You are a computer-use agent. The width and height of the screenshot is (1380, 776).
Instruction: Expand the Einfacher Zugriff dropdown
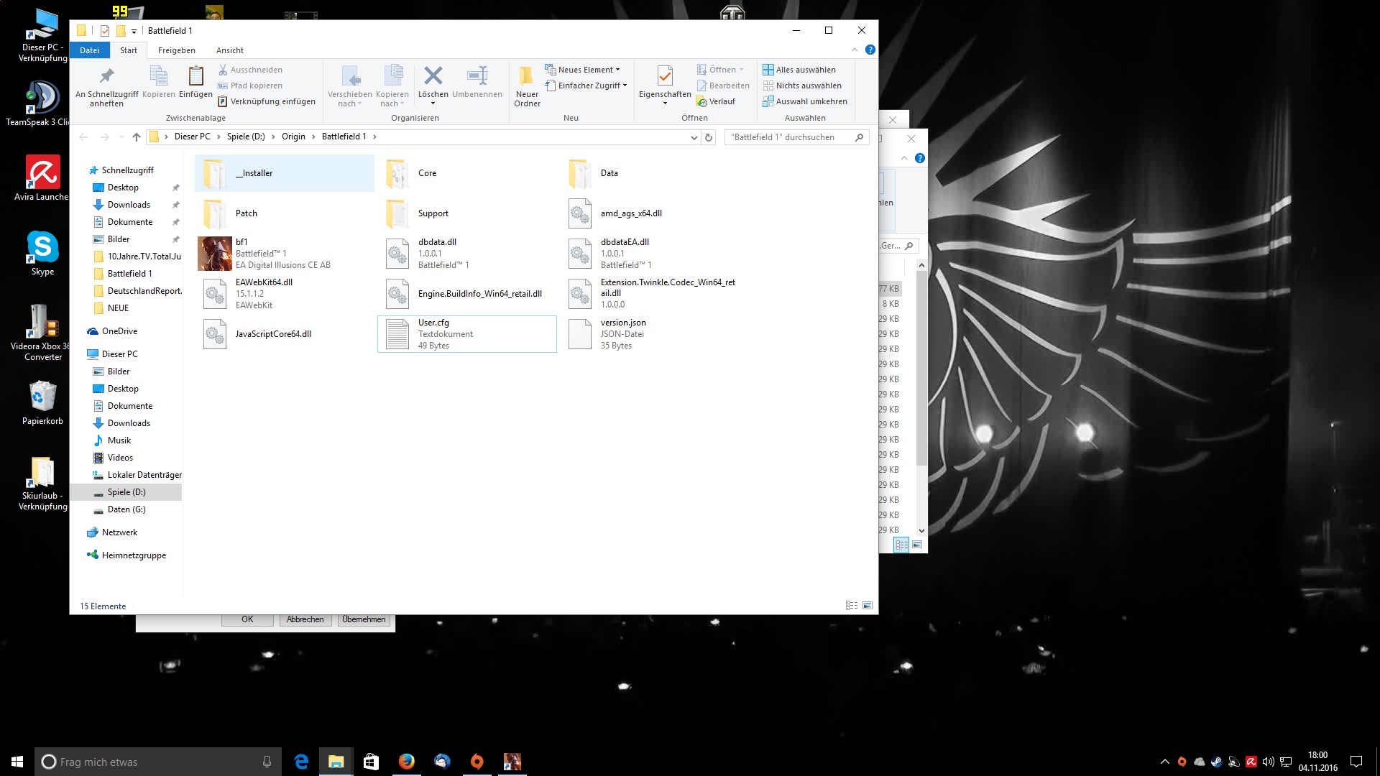click(590, 86)
